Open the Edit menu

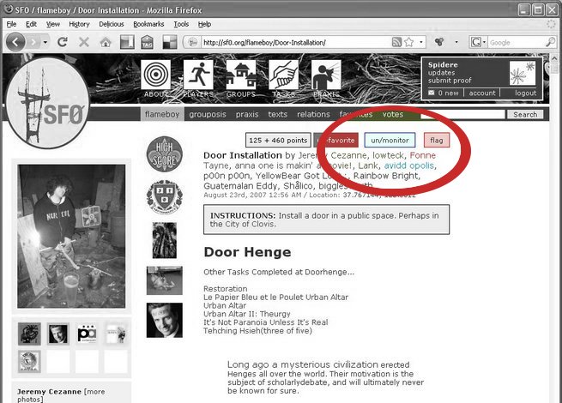click(31, 24)
